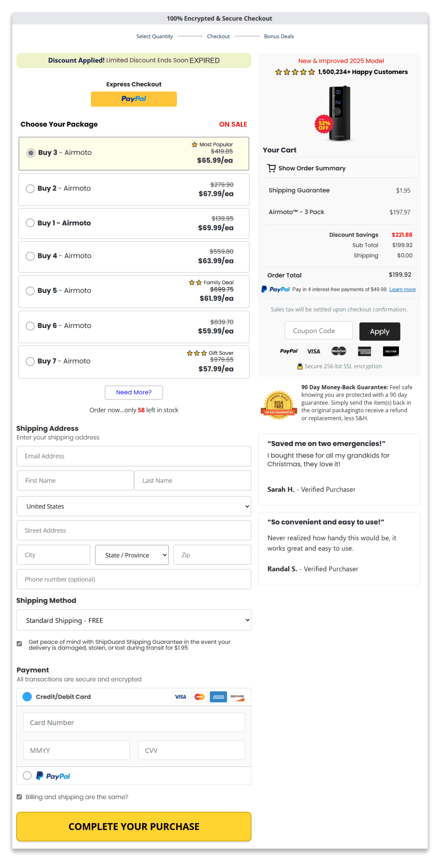Focus the First Name field

pyautogui.click(x=75, y=481)
